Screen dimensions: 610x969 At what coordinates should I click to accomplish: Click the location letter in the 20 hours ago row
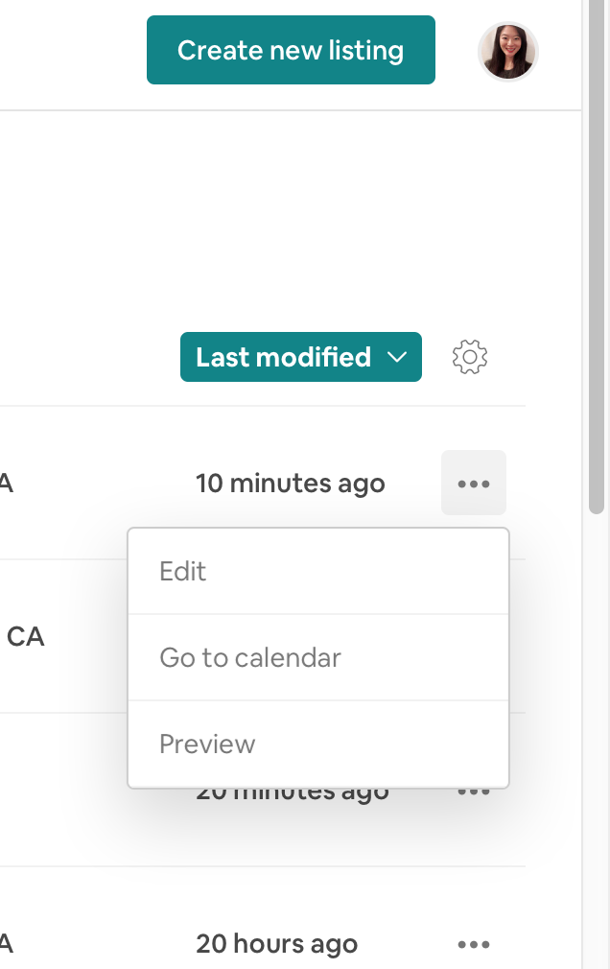tap(6, 945)
